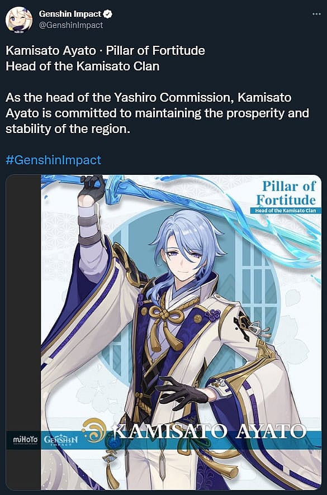Click the verified checkmark badge

[x=108, y=14]
